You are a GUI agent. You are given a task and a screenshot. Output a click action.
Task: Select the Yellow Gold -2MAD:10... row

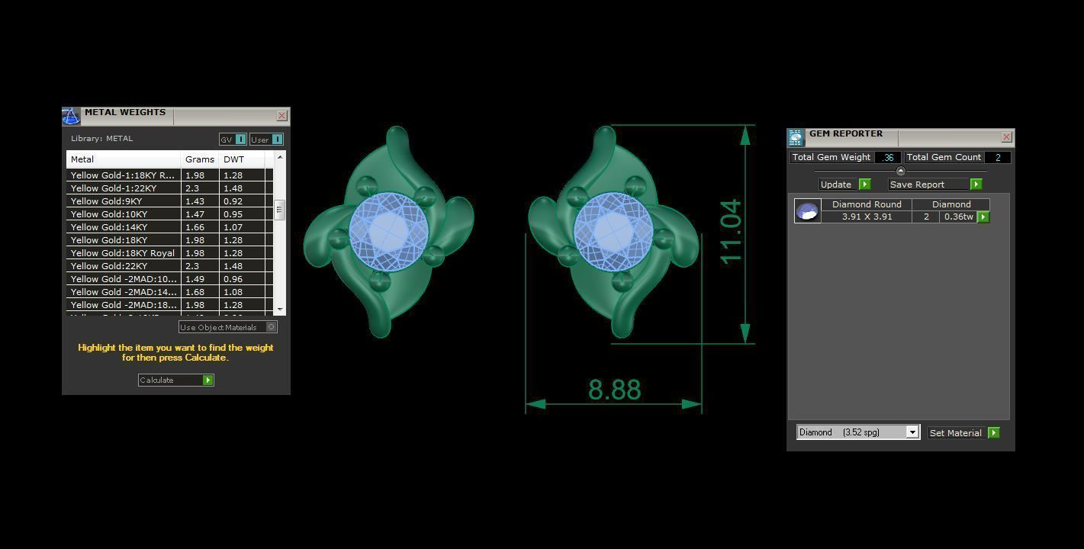coord(169,279)
